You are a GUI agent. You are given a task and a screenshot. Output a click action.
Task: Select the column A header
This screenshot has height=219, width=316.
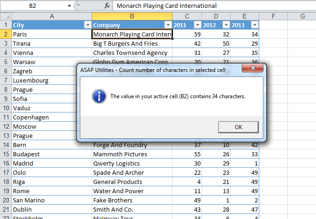[x=52, y=16]
